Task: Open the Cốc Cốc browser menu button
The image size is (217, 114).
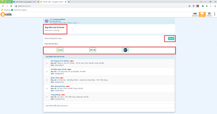Action: pos(6,2)
